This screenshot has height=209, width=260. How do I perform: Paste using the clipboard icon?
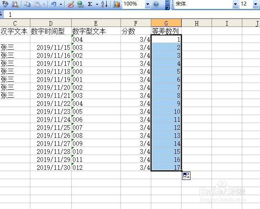click(x=37, y=4)
